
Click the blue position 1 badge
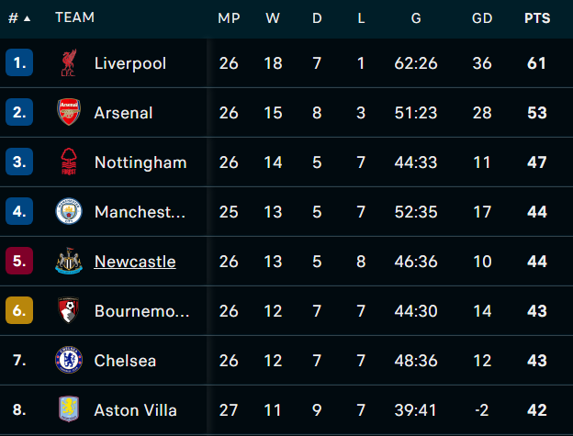point(19,62)
